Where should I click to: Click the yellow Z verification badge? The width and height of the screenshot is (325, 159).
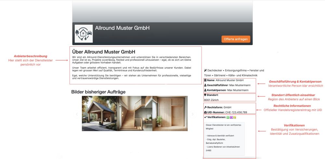(235, 117)
